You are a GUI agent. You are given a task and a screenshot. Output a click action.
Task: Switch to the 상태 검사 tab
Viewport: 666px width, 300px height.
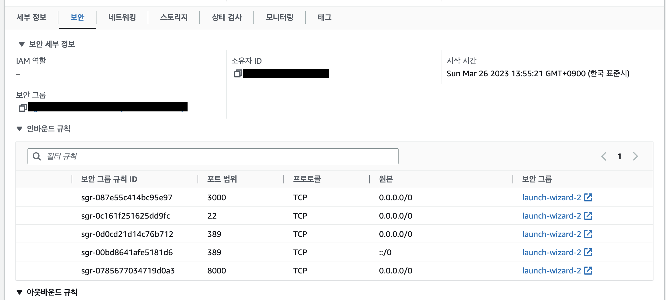[227, 17]
